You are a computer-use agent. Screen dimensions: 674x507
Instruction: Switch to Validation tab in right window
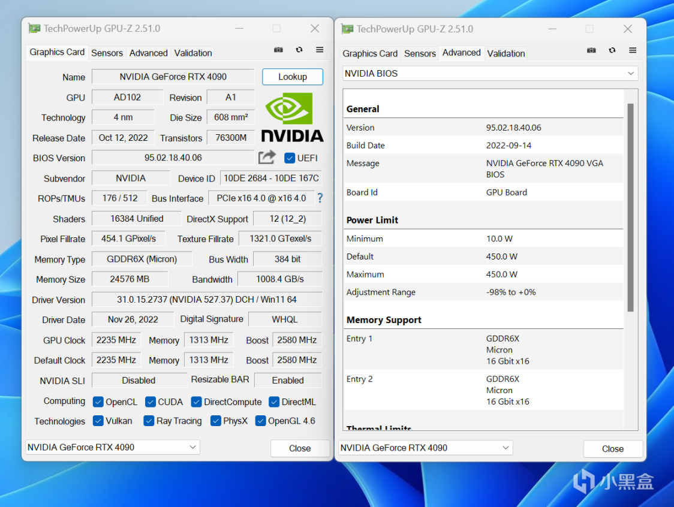tap(505, 53)
